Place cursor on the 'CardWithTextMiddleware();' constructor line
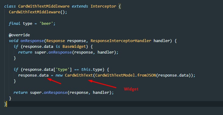The height and width of the screenshot is (115, 223). coord(38,12)
